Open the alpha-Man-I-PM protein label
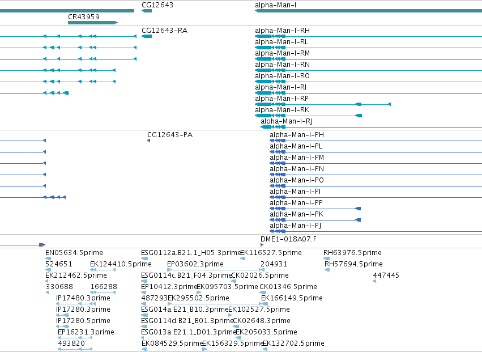 pos(297,158)
